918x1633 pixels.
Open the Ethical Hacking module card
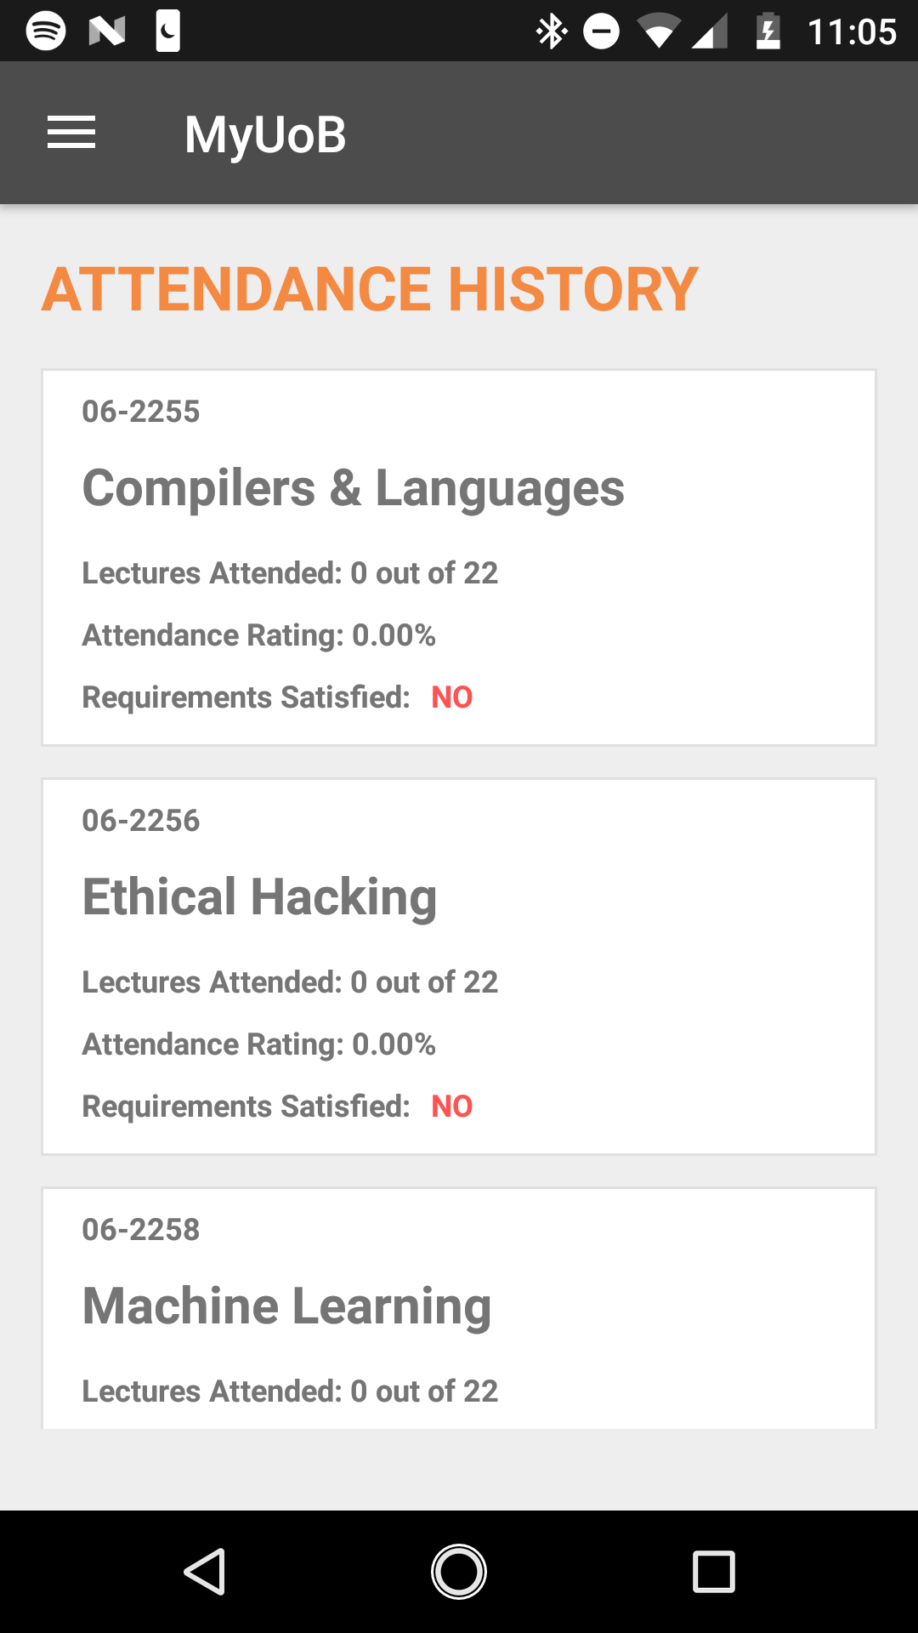click(x=459, y=967)
